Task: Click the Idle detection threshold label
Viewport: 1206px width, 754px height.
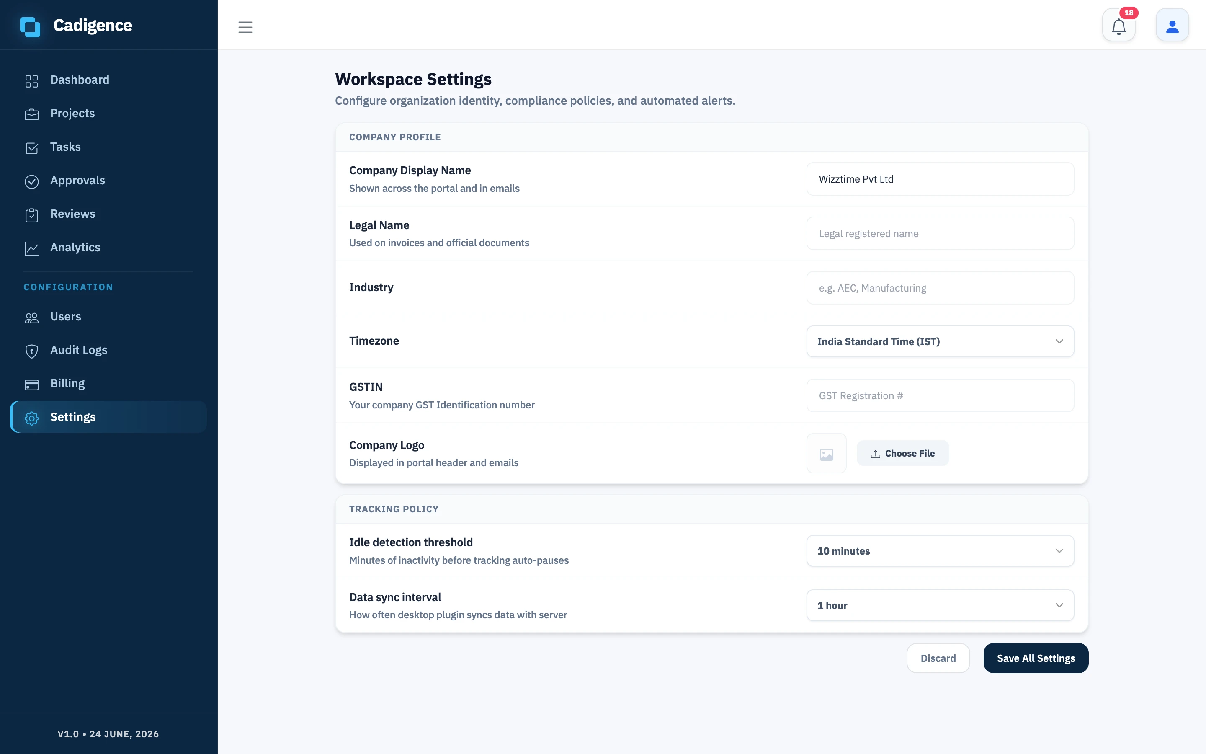Action: [411, 542]
